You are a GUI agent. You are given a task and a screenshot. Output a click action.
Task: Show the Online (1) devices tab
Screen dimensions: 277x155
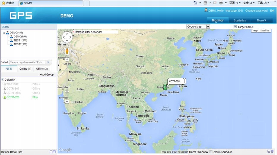25,69
